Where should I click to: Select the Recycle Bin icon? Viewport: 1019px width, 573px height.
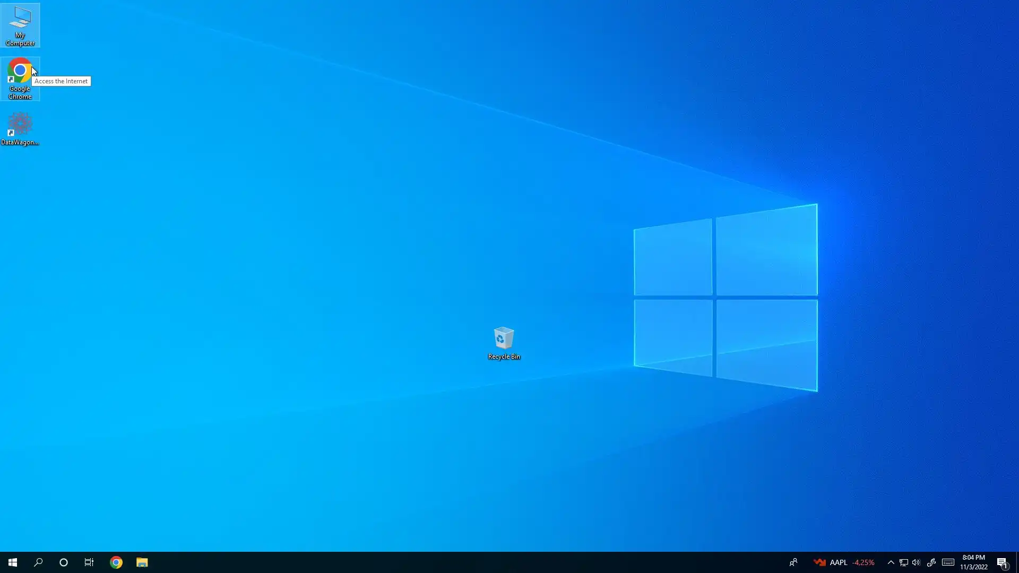point(504,343)
